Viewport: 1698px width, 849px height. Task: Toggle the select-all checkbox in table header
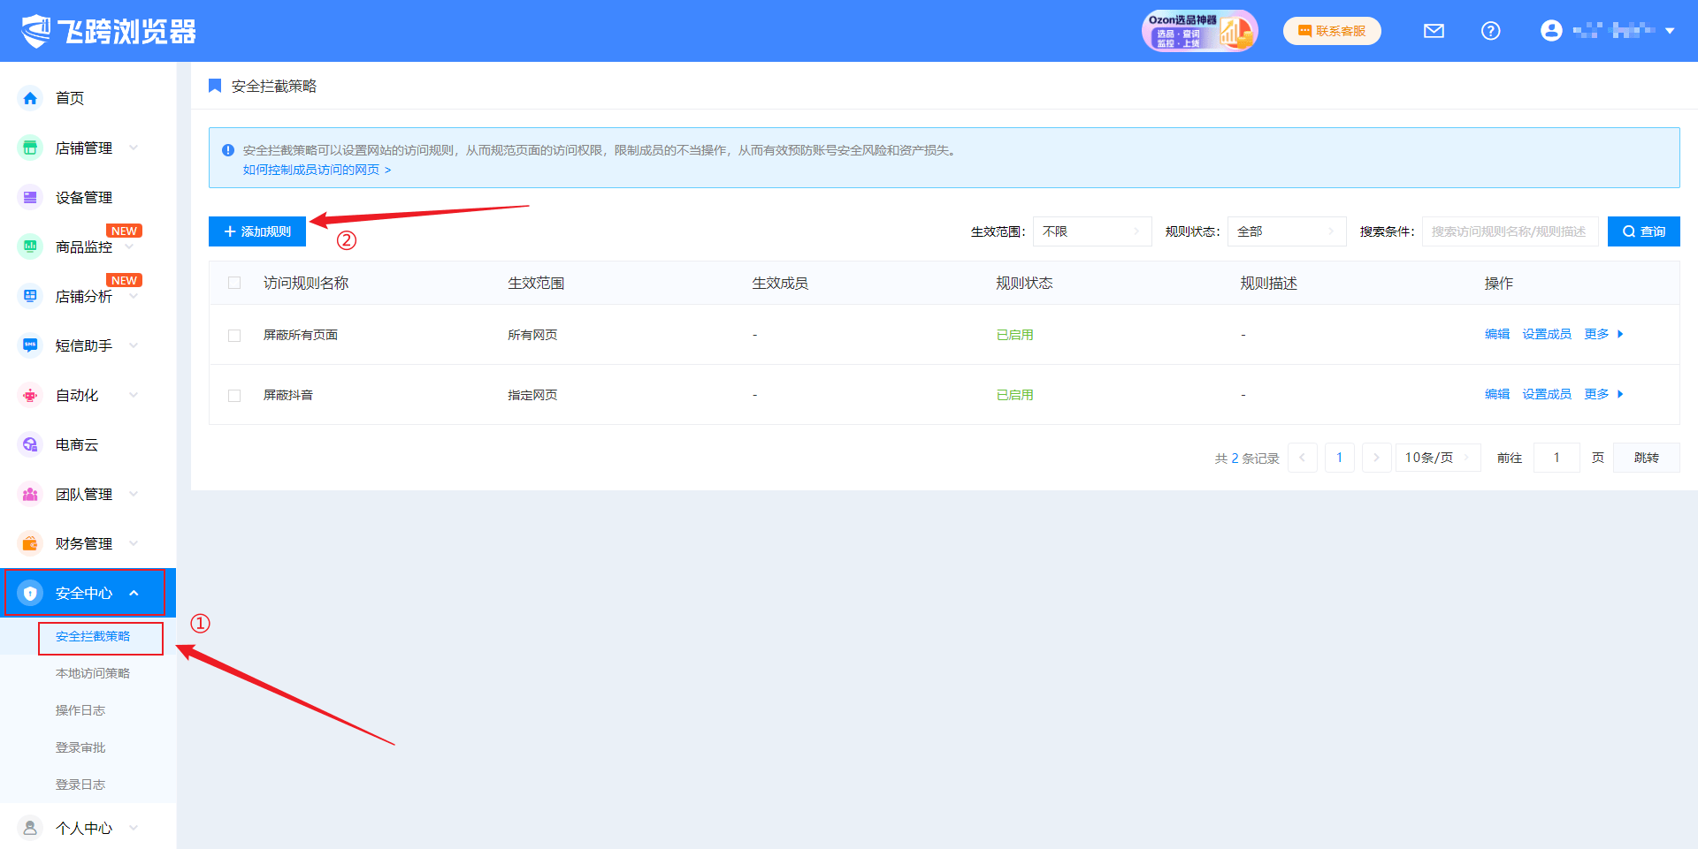[234, 283]
